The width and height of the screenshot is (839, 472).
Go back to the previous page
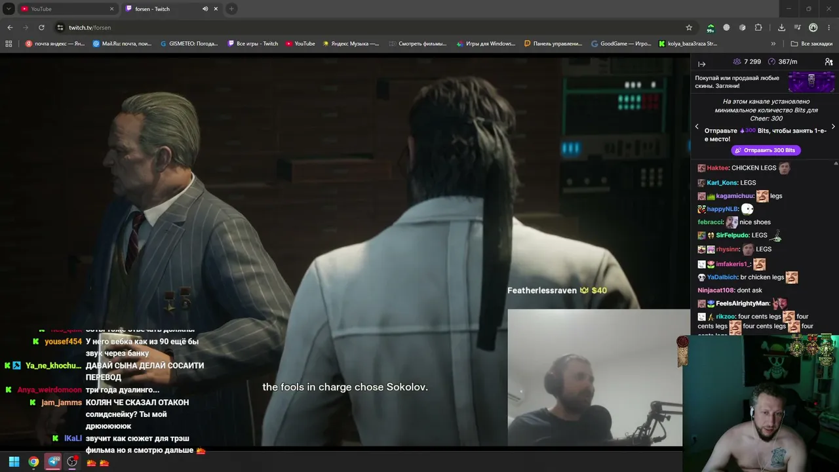click(x=10, y=28)
